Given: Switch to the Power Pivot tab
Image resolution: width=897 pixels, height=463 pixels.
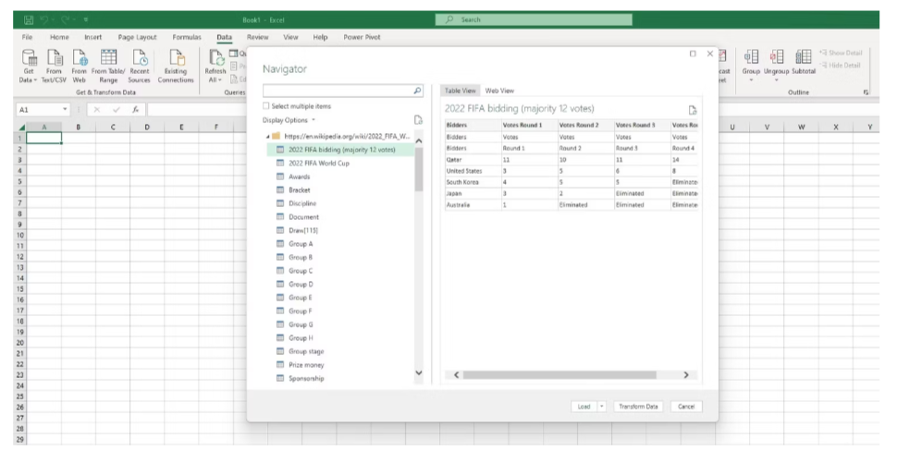Looking at the screenshot, I should click(x=362, y=37).
